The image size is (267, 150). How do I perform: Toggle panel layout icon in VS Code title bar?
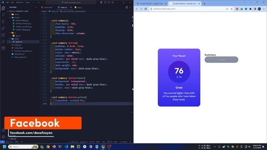pyautogui.click(x=105, y=2)
